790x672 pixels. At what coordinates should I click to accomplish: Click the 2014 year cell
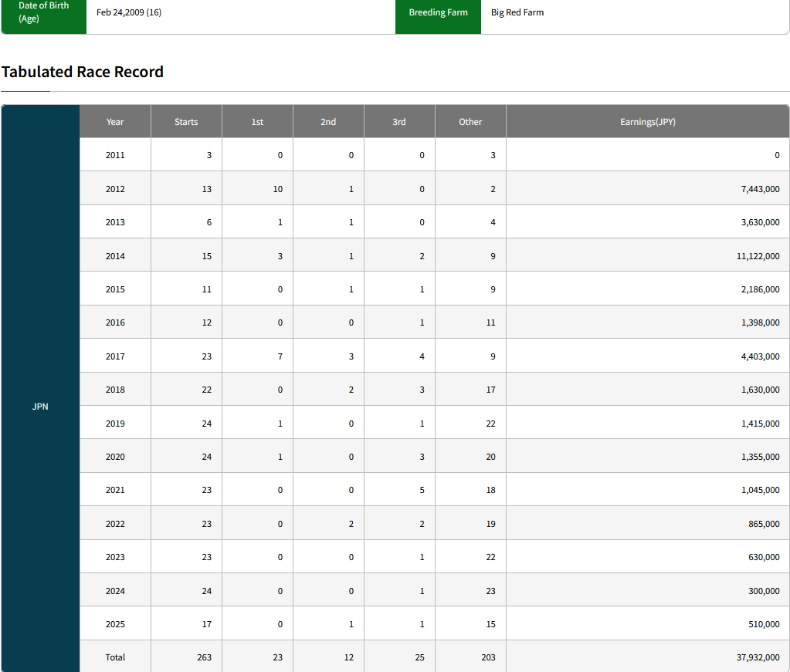[x=115, y=255]
